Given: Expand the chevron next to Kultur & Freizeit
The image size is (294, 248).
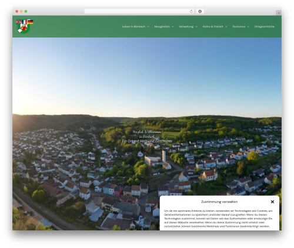Looking at the screenshot, I should click(226, 27).
